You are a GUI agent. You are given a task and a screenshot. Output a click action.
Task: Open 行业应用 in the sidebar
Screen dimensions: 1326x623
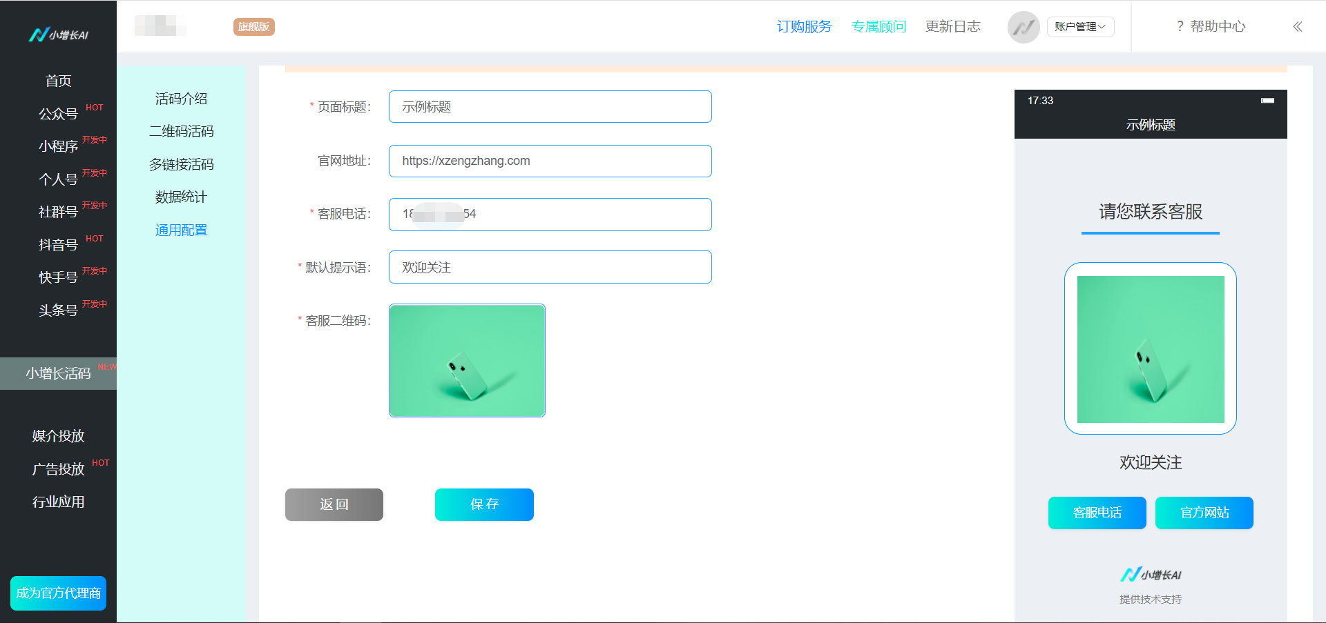(x=58, y=502)
